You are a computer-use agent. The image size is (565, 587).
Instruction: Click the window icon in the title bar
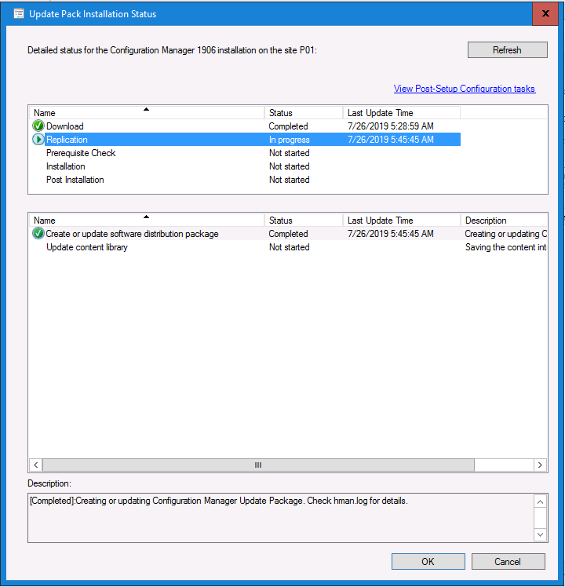[x=19, y=14]
